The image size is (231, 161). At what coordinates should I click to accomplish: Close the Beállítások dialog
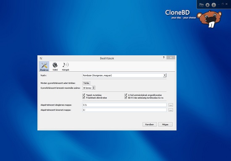[171, 57]
